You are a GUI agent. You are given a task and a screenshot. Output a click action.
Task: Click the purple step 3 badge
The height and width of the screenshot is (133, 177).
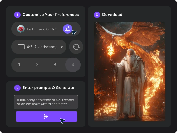[97, 15]
